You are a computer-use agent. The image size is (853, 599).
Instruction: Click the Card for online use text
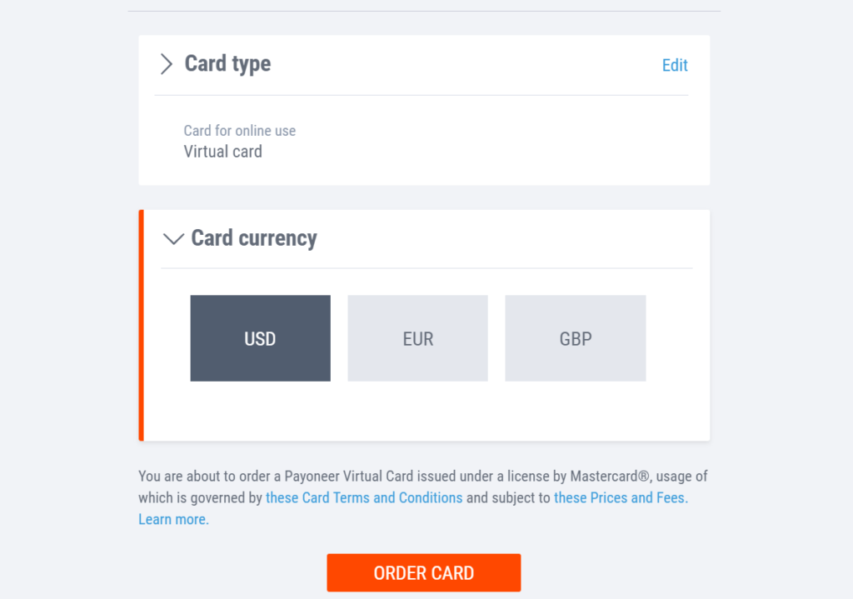241,131
